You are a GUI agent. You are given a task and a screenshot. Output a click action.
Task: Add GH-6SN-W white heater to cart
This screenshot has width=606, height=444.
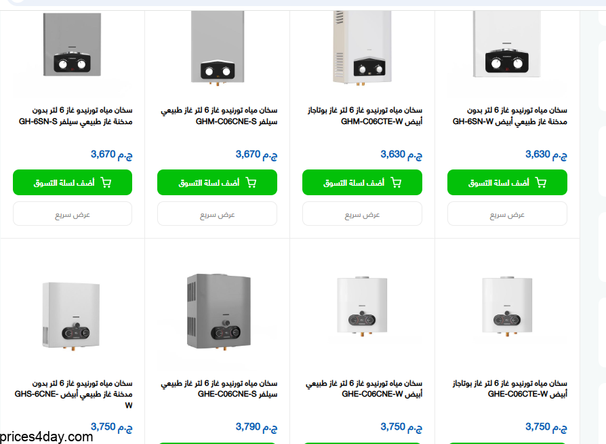click(507, 182)
